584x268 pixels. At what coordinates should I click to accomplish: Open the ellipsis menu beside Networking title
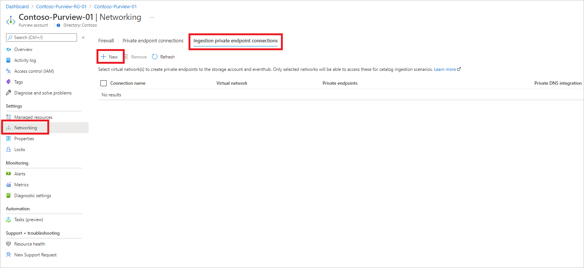pyautogui.click(x=152, y=17)
